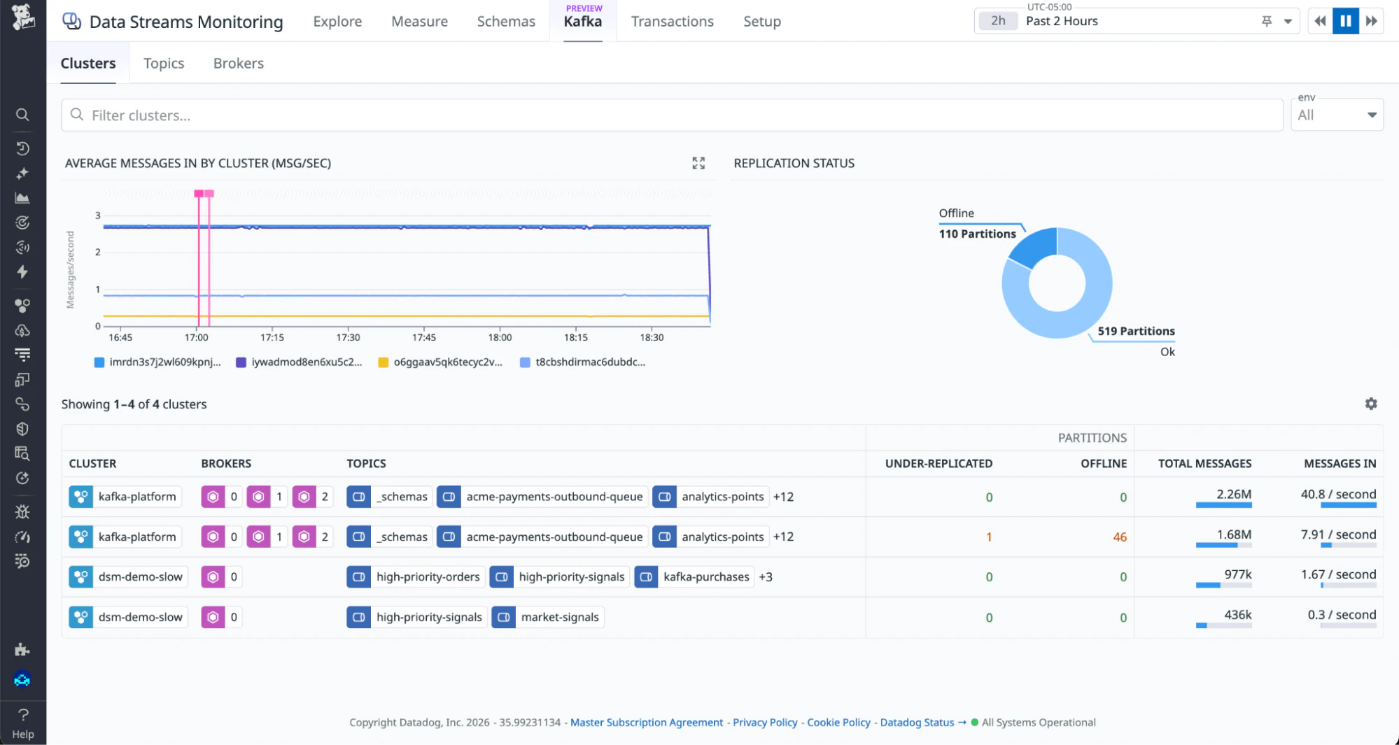Click the pin icon in time picker
This screenshot has height=745, width=1399.
pyautogui.click(x=1266, y=21)
